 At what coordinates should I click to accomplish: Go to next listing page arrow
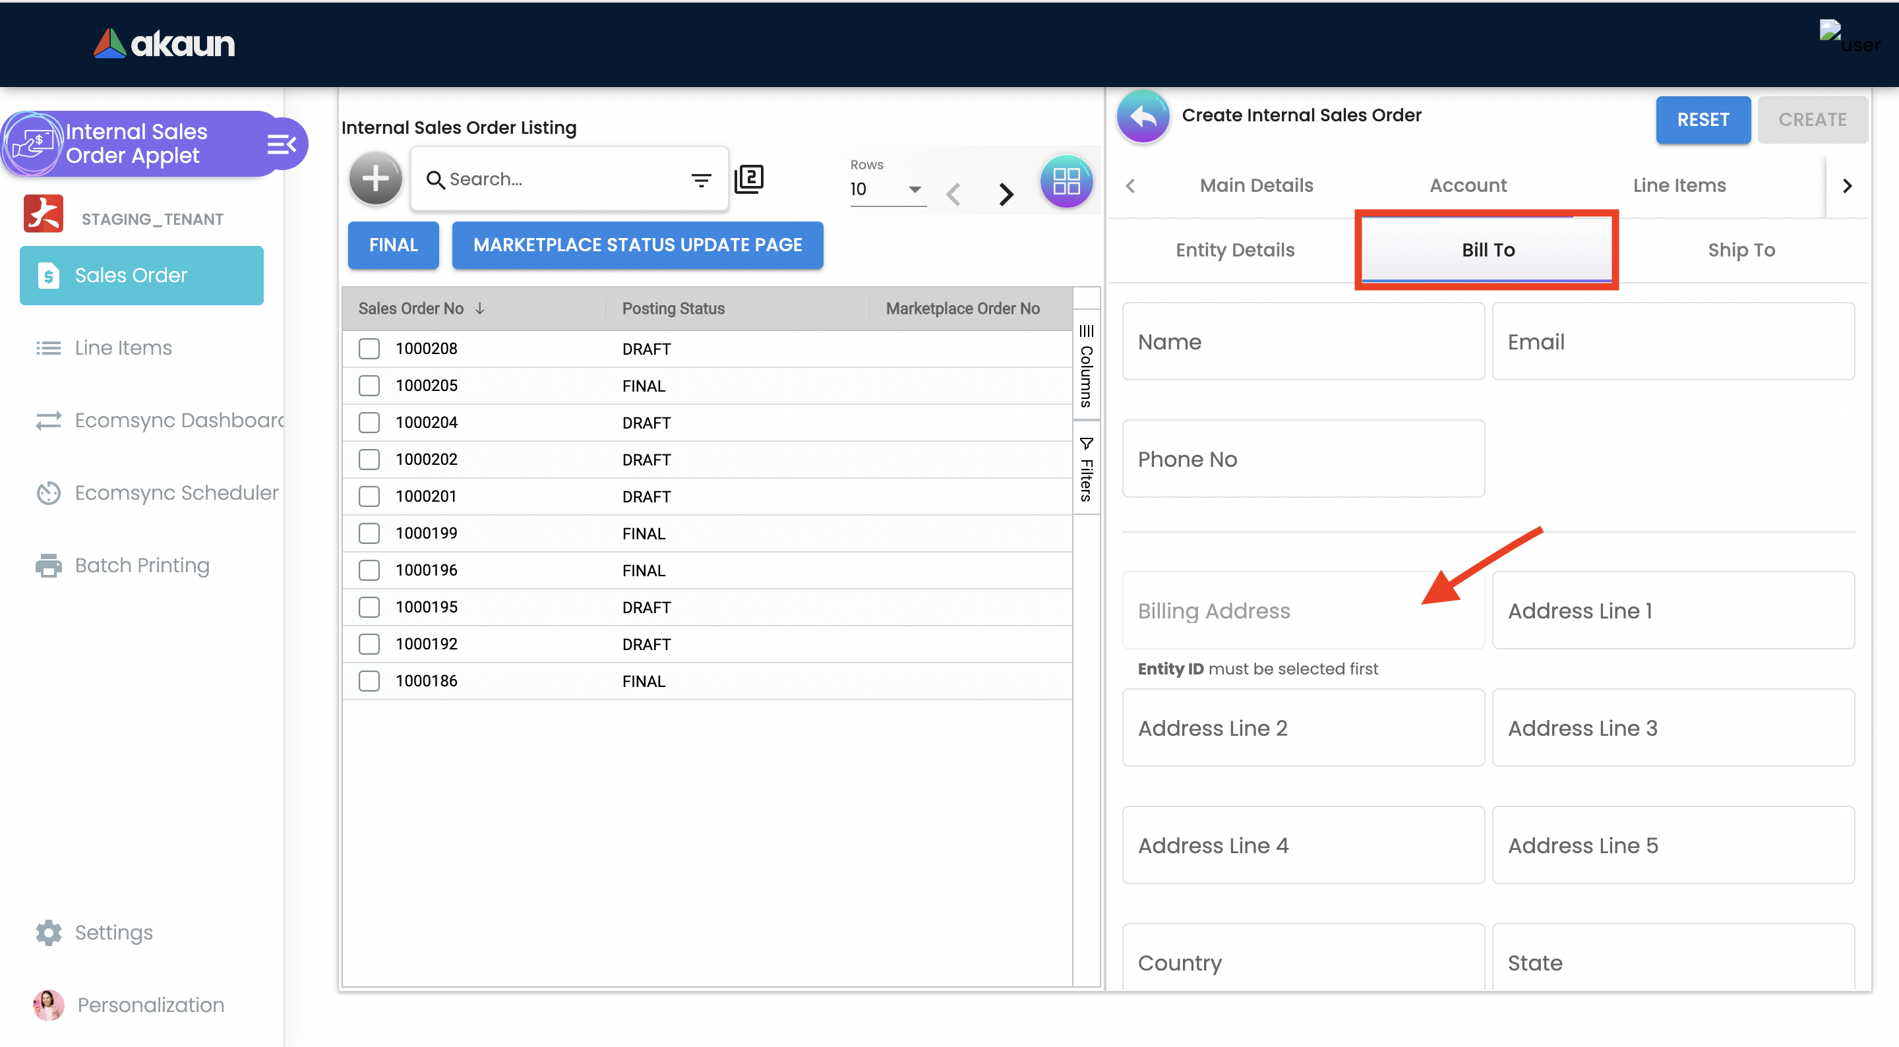(1006, 194)
